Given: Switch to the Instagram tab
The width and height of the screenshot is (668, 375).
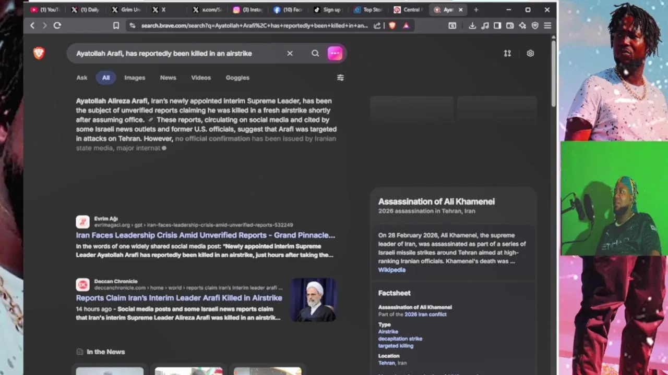Looking at the screenshot, I should [x=247, y=9].
